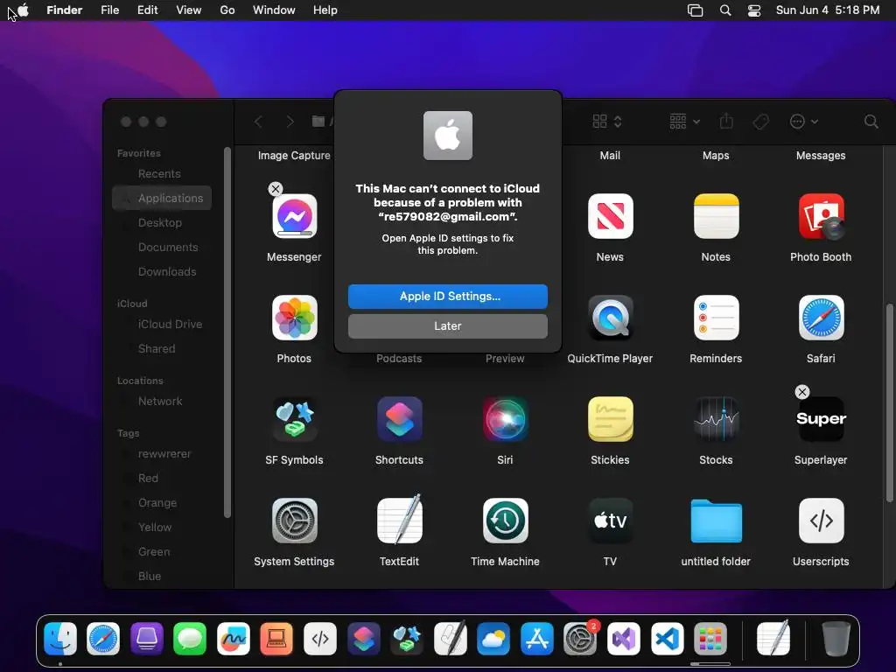Viewport: 896px width, 672px height.
Task: Open the View menu
Action: pos(189,10)
